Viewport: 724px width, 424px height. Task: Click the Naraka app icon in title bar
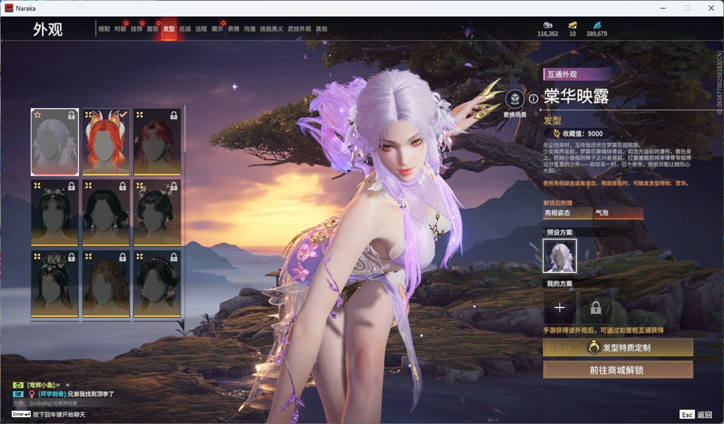click(x=9, y=8)
